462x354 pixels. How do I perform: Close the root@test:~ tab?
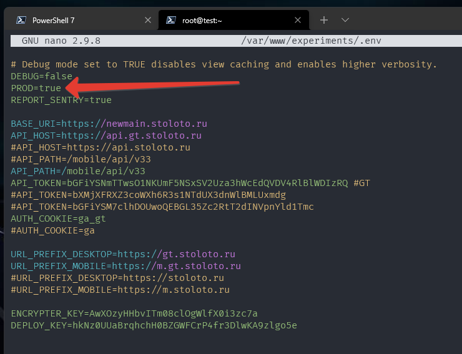point(298,20)
